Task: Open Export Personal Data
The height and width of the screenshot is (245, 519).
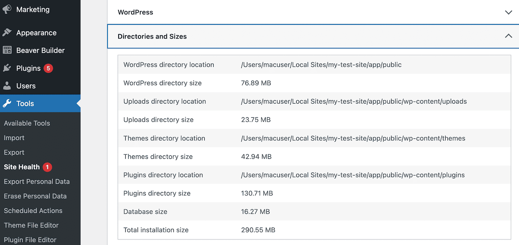Action: (x=37, y=181)
